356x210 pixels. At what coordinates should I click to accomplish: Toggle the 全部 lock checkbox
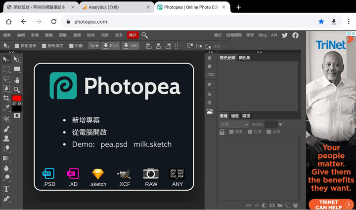click(269, 132)
